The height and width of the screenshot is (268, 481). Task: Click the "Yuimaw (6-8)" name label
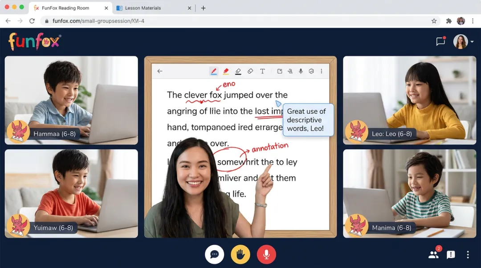pyautogui.click(x=53, y=228)
